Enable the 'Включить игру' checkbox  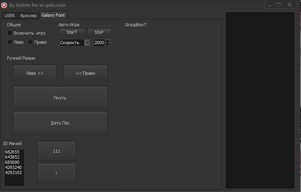(x=10, y=33)
